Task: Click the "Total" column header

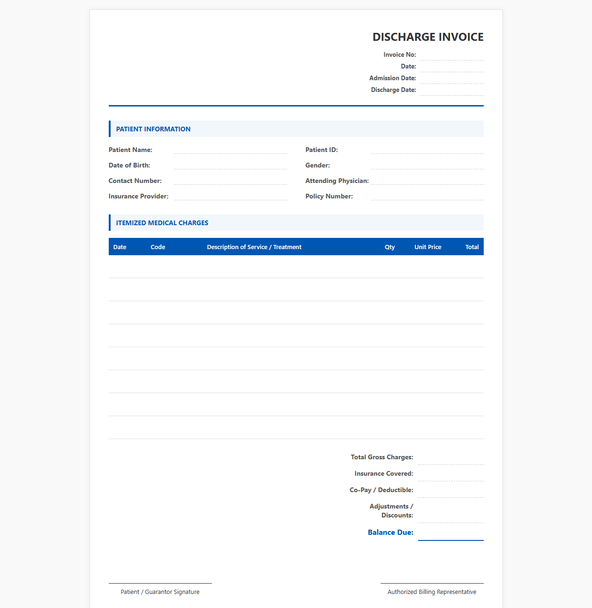Action: (x=472, y=247)
